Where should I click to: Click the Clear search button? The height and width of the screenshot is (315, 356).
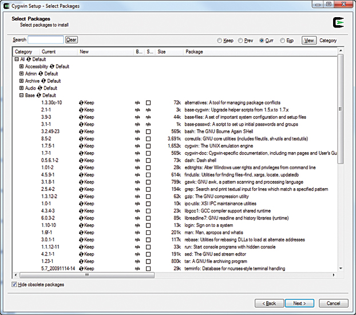click(x=72, y=39)
